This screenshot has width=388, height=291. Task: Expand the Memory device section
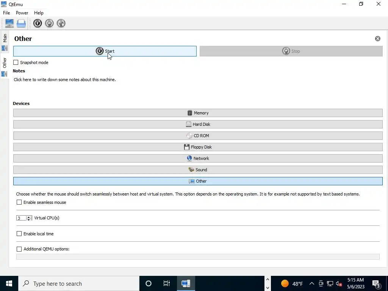(198, 113)
